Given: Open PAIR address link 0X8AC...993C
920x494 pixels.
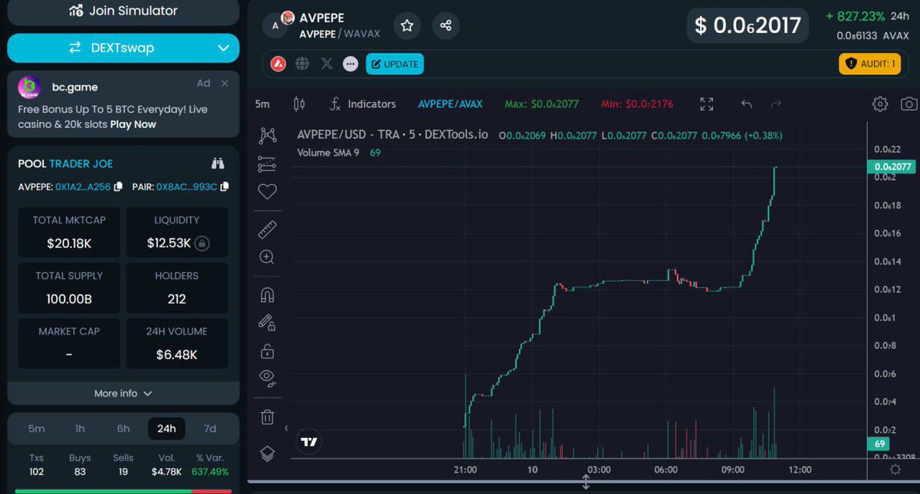Looking at the screenshot, I should 187,187.
